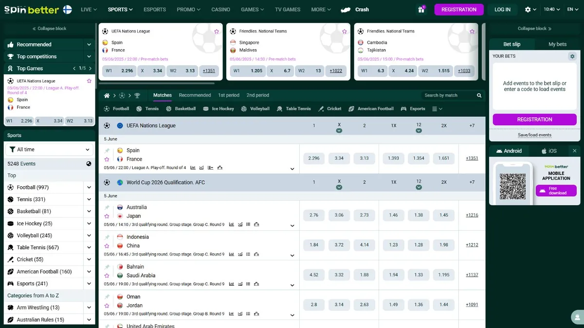The width and height of the screenshot is (584, 328).
Task: Click the Cricket sport icon
Action: (322, 108)
